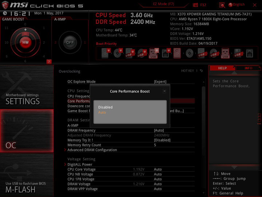Open the BIOS search magnifier icon
Image resolution: width=262 pixels, height=197 pixels.
pyautogui.click(x=222, y=5)
